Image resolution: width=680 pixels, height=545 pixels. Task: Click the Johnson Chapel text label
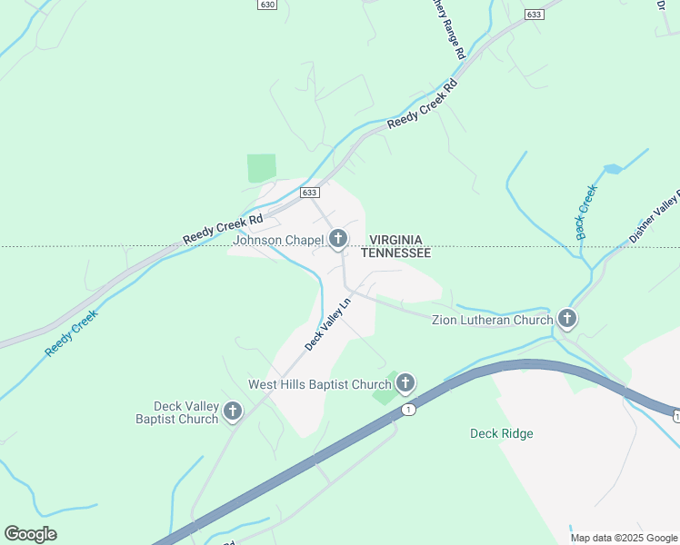(x=278, y=240)
